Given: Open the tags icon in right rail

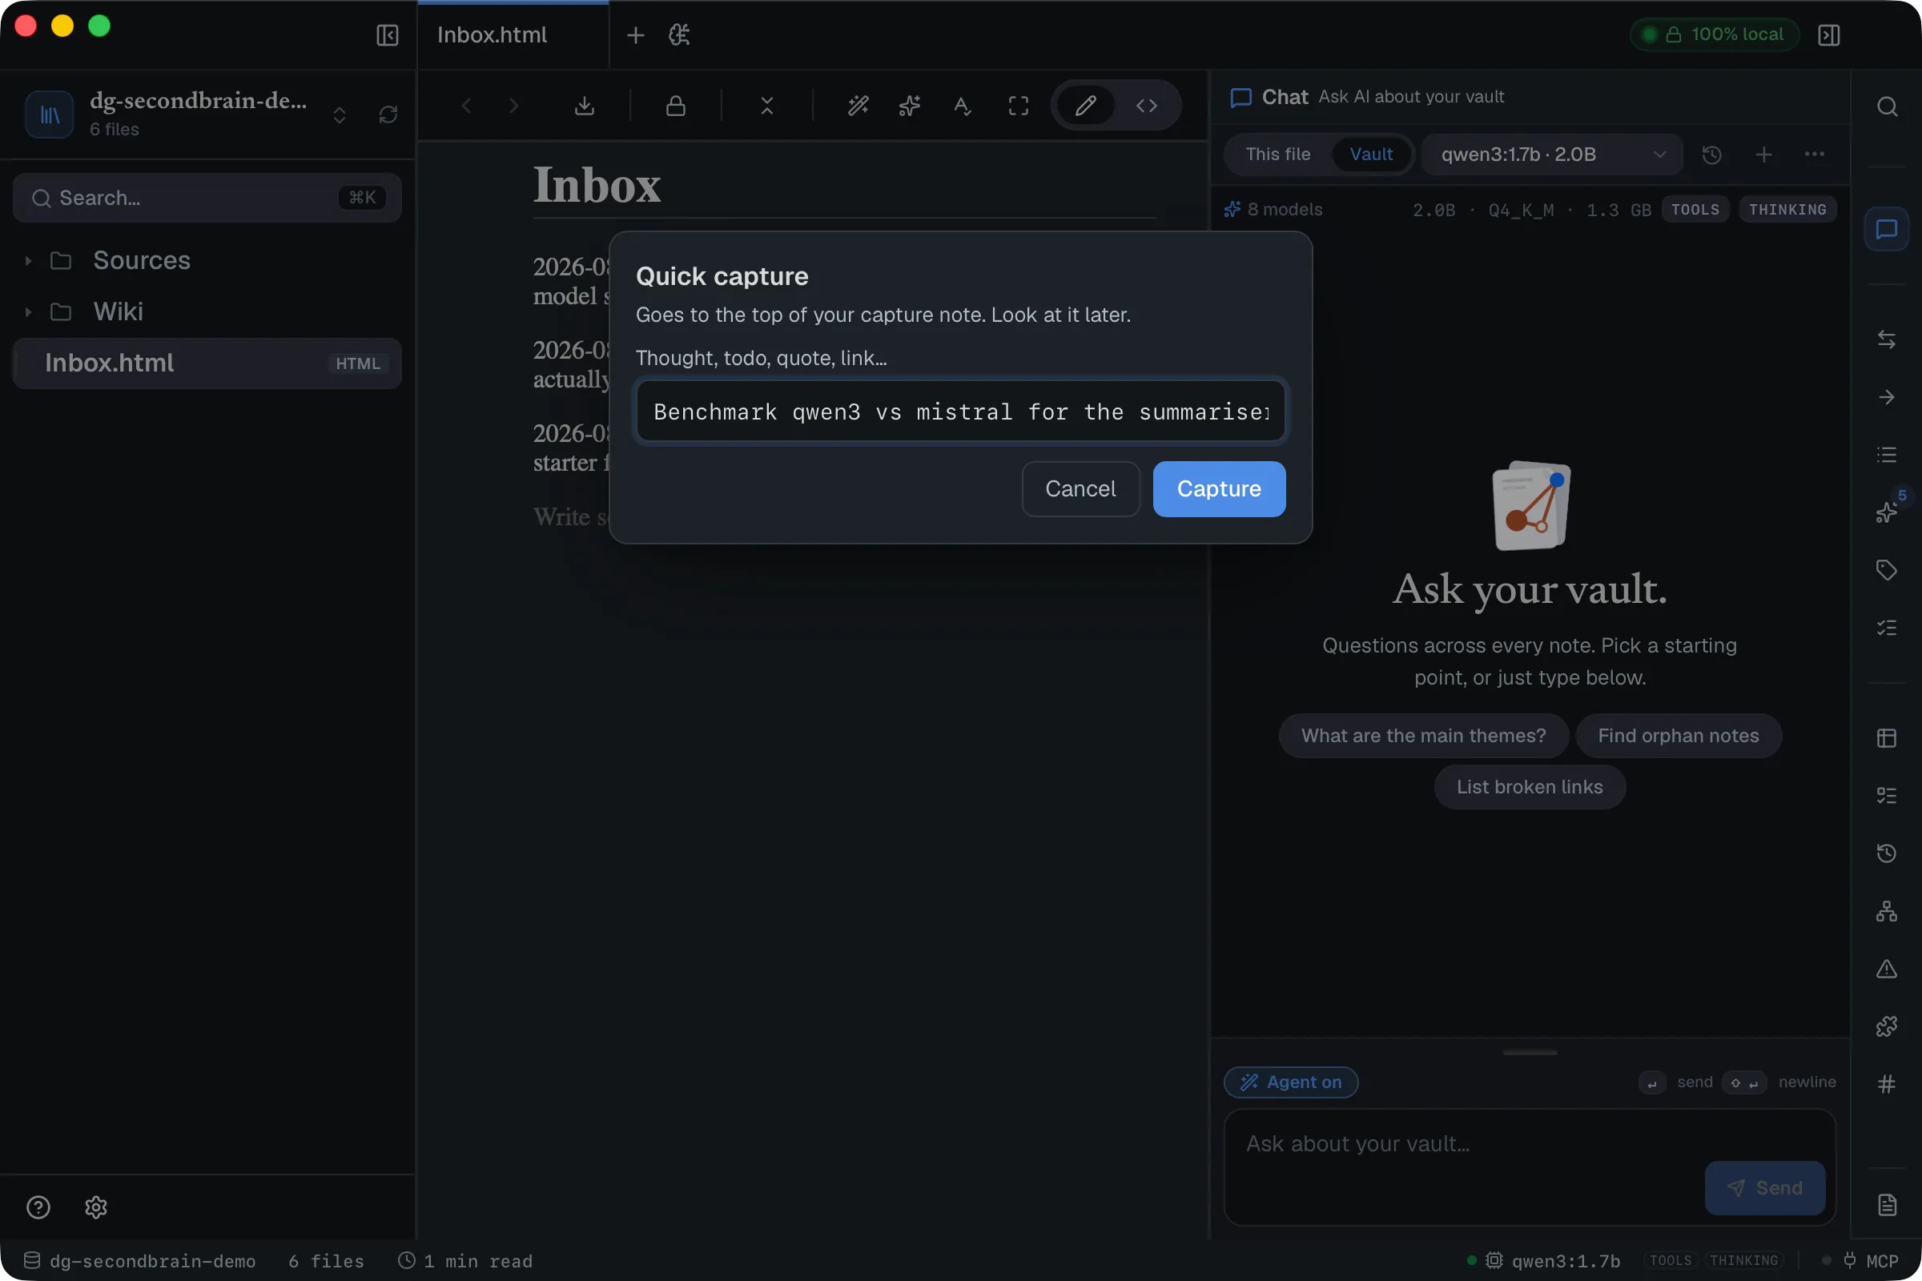Looking at the screenshot, I should coord(1886,569).
